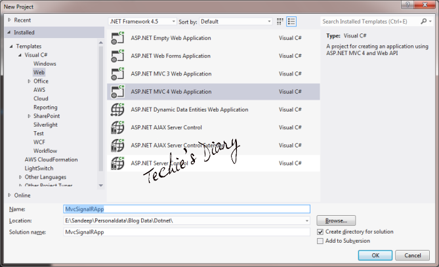Switch to small icons grid view
Screen dimensions: 439x267
pos(280,22)
